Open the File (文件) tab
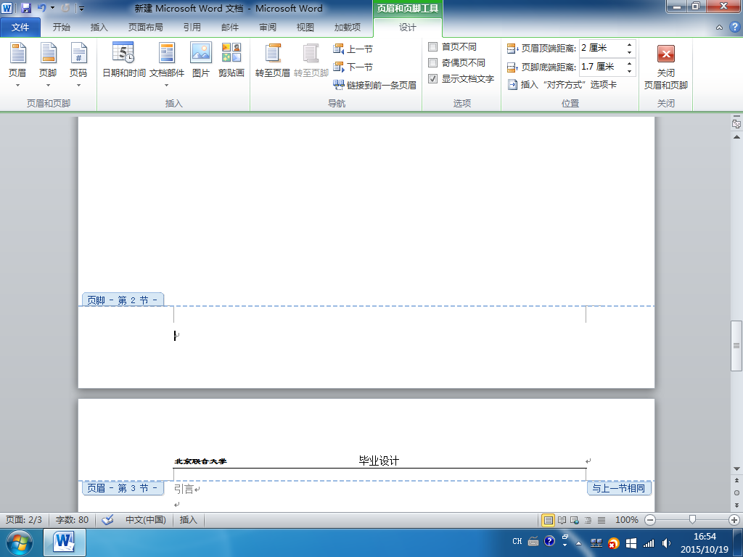The width and height of the screenshot is (743, 557). pos(20,28)
